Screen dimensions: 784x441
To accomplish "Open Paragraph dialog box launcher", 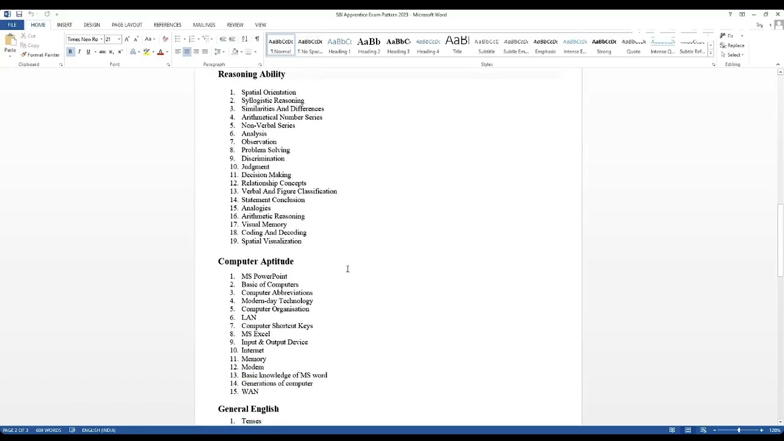I will [x=260, y=64].
